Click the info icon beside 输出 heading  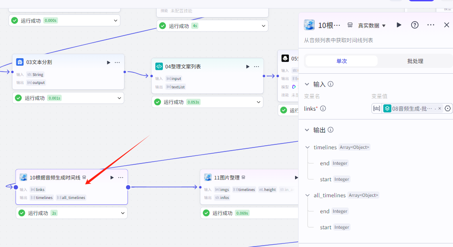click(331, 130)
